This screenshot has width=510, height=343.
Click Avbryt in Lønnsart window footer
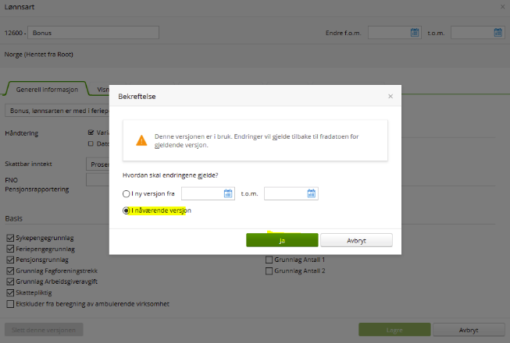[469, 330]
